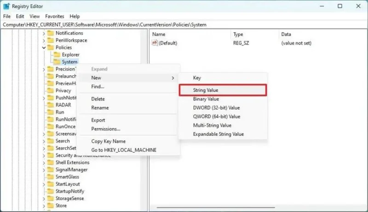Expand the Notifications key
Screen dimensions: 368x212
pos(44,33)
